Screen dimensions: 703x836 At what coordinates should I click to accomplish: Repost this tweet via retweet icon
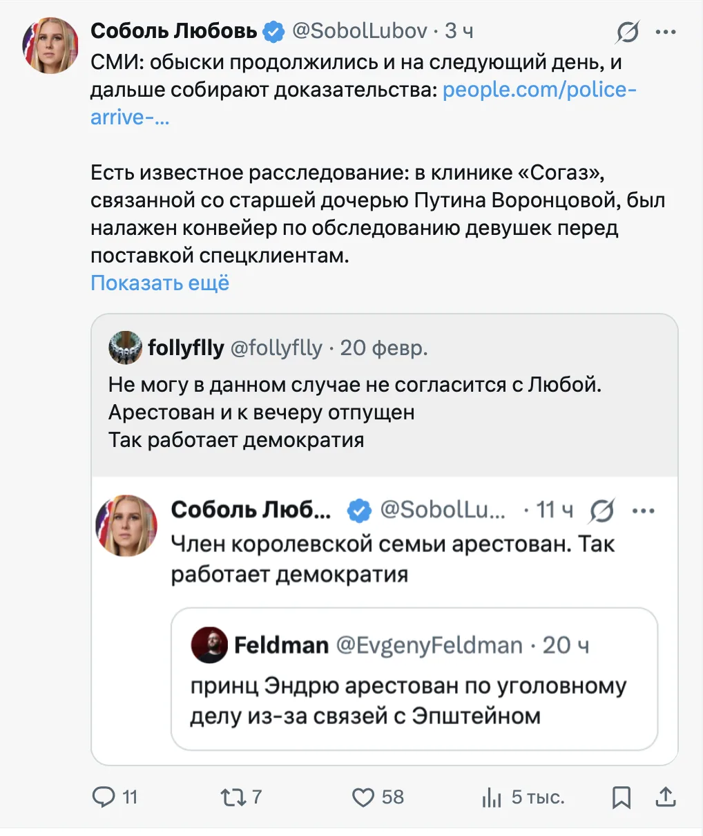[x=232, y=797]
